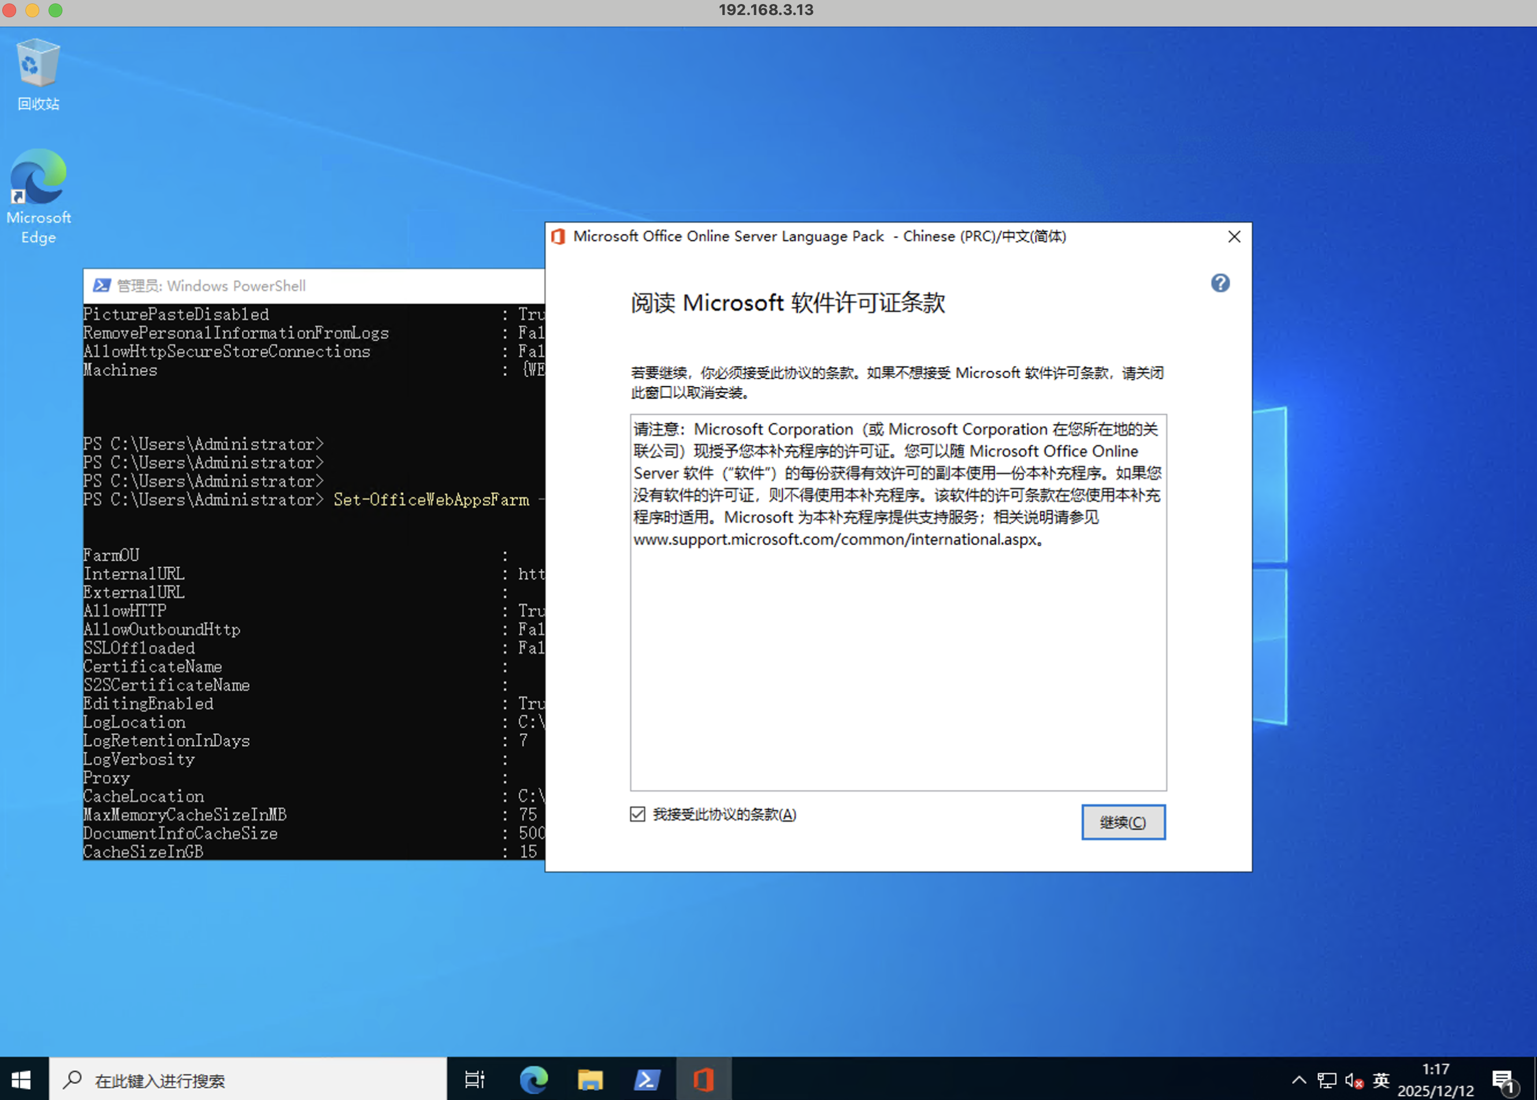Switch to PowerShell via taskbar icon
The width and height of the screenshot is (1537, 1100).
pos(647,1079)
